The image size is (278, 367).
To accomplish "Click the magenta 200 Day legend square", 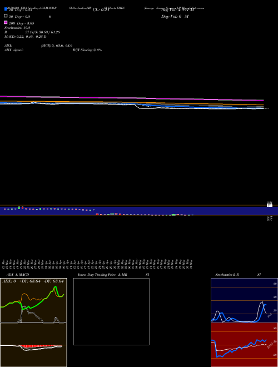I will coord(6,22).
